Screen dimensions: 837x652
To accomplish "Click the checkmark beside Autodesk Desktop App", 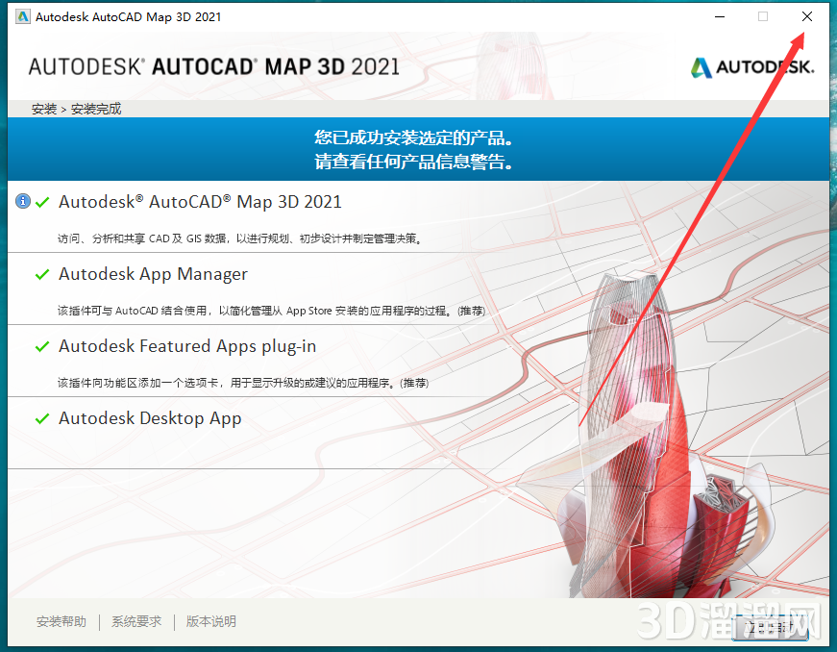I will pos(41,418).
